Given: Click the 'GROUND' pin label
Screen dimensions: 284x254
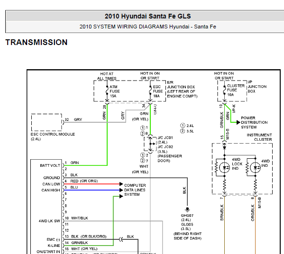Looking at the screenshot, I should pyautogui.click(x=52, y=178).
